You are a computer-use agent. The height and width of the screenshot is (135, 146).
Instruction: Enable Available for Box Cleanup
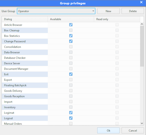point(71,30)
